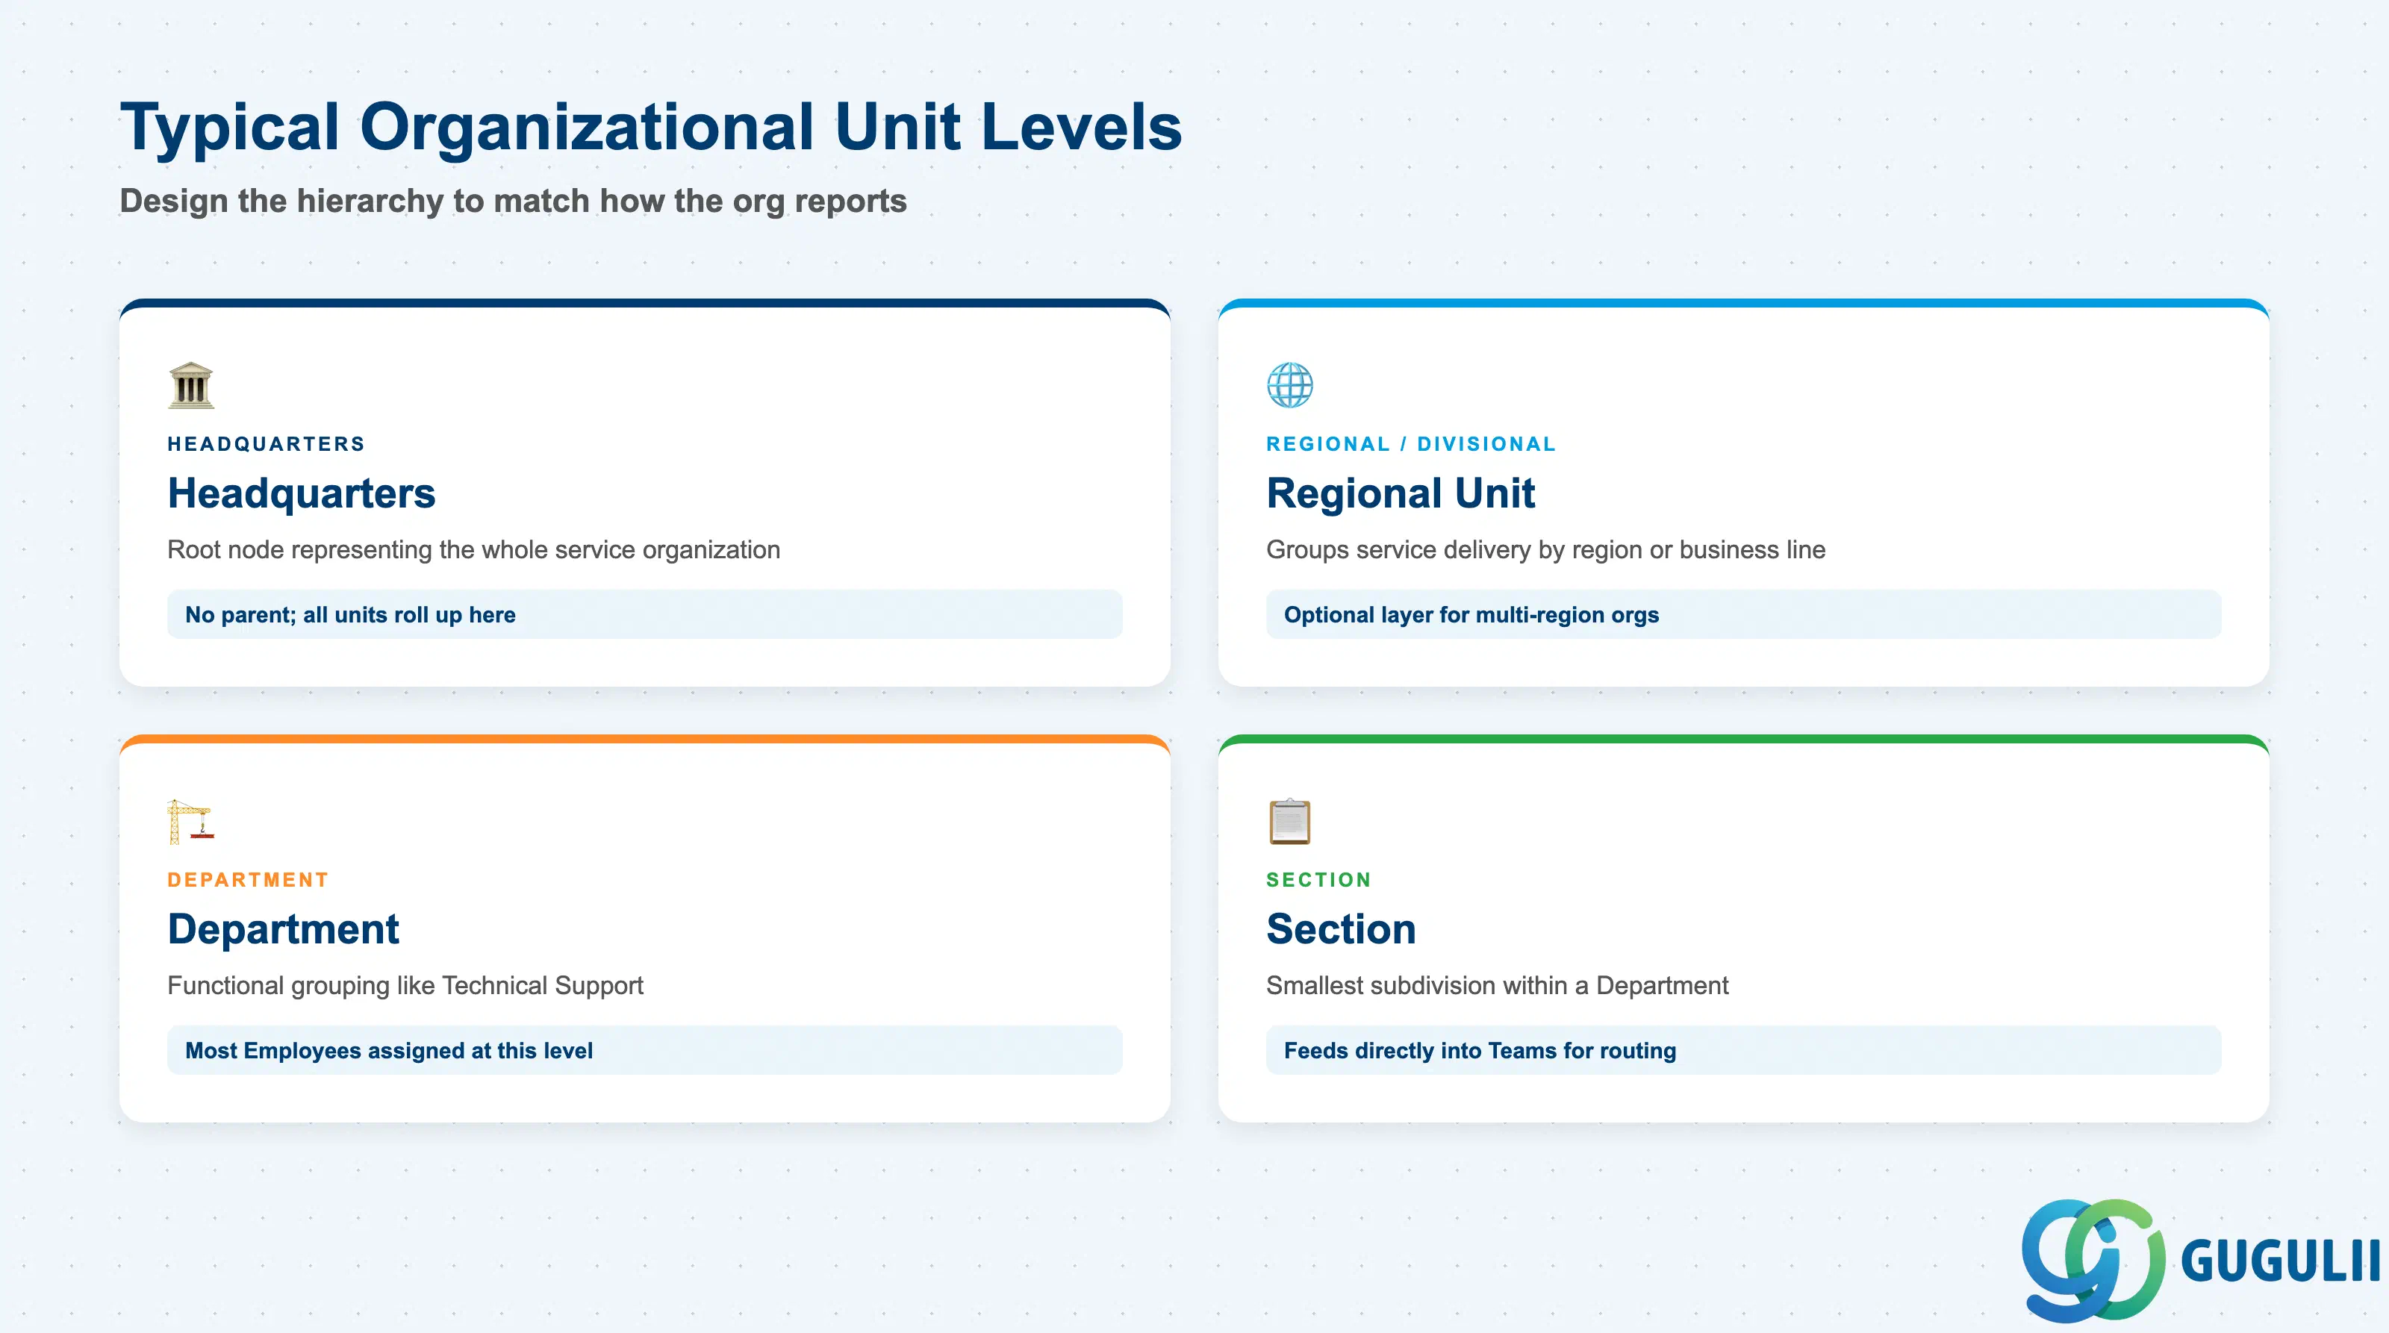Click the Gugulii logo swirl emblem

[x=2093, y=1260]
